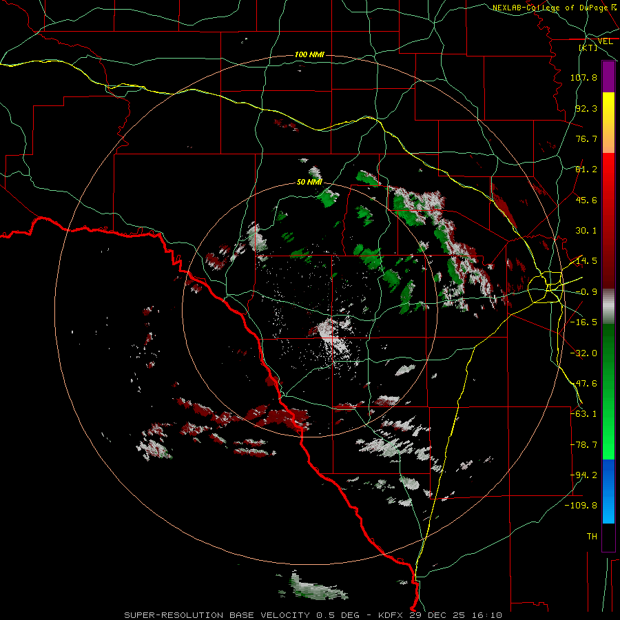Click the 45.6 velocity scale value
This screenshot has height=620, width=620.
tap(586, 200)
